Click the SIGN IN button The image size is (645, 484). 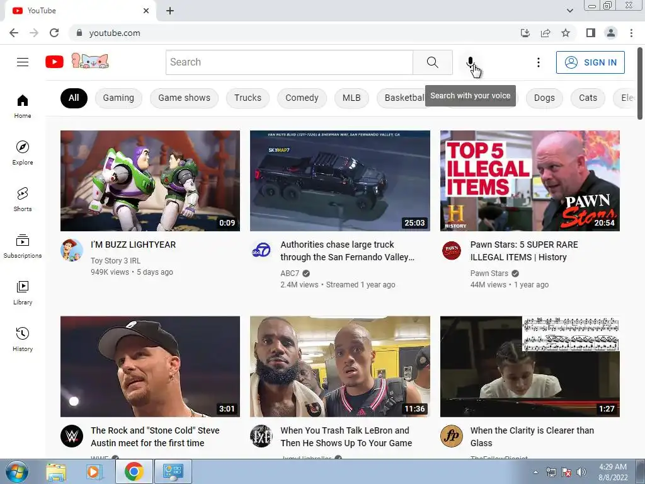pyautogui.click(x=590, y=62)
